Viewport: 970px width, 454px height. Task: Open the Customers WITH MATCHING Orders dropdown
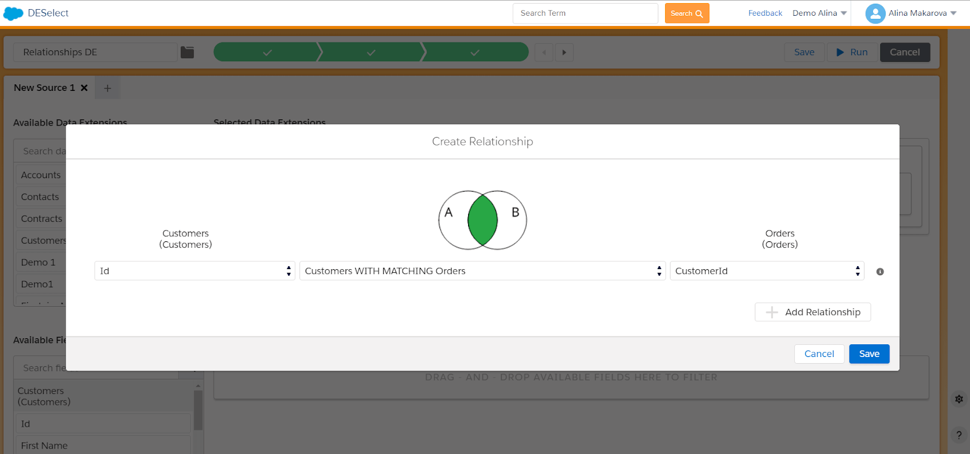(x=482, y=271)
